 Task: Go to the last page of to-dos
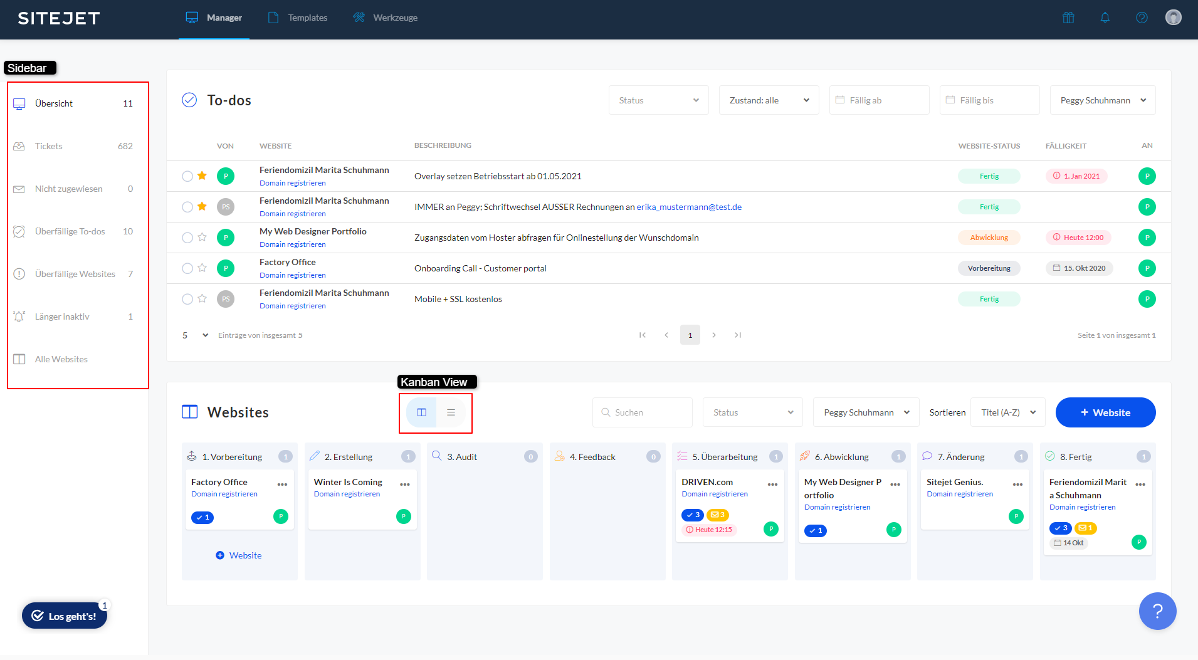pyautogui.click(x=738, y=335)
